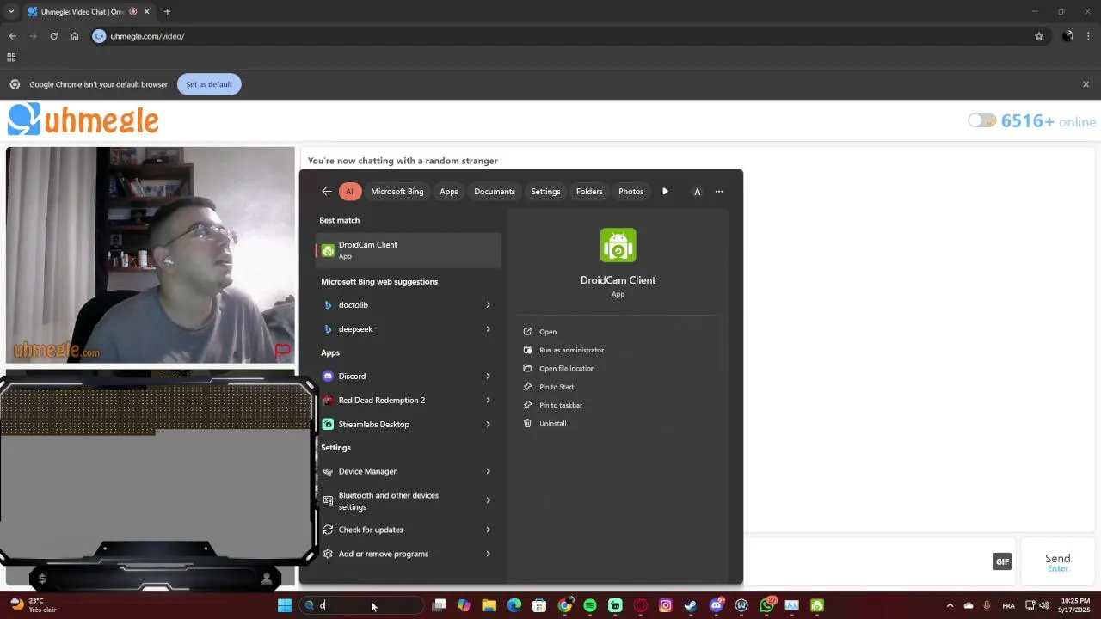The height and width of the screenshot is (619, 1101).
Task: Click the red flag report icon on the video
Action: 282,351
